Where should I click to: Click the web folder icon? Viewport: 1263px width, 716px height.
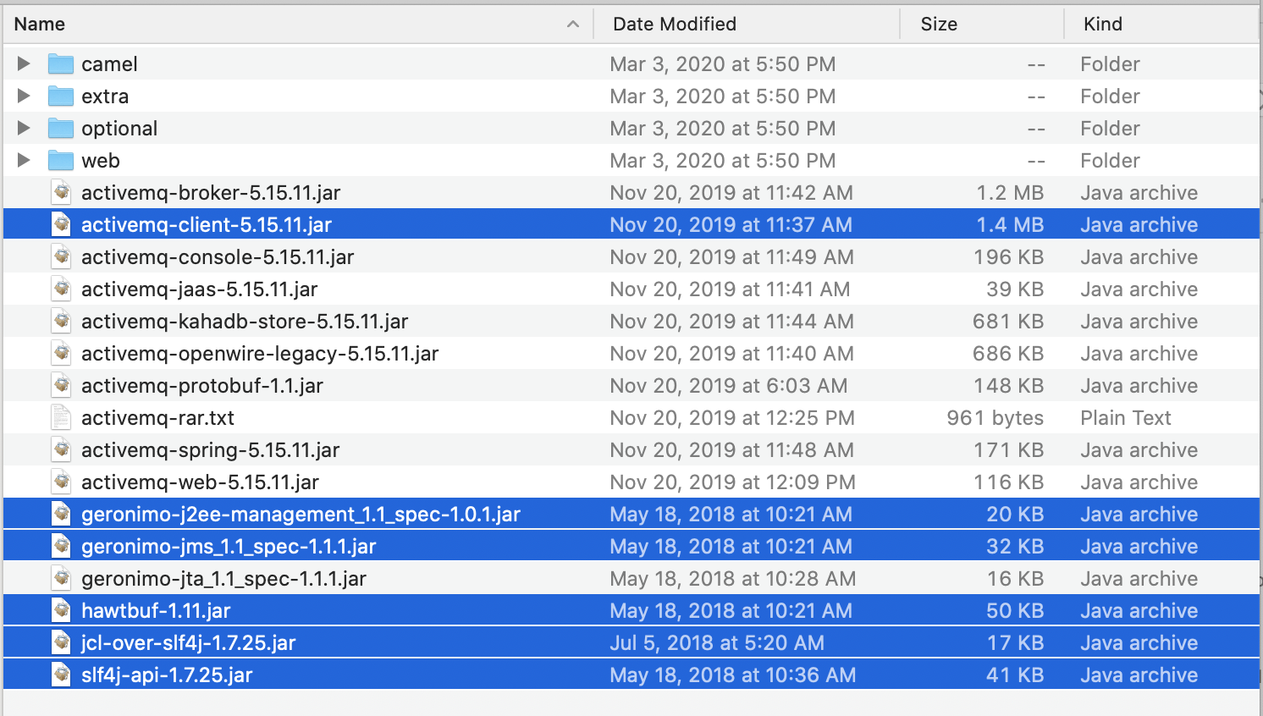click(x=61, y=160)
